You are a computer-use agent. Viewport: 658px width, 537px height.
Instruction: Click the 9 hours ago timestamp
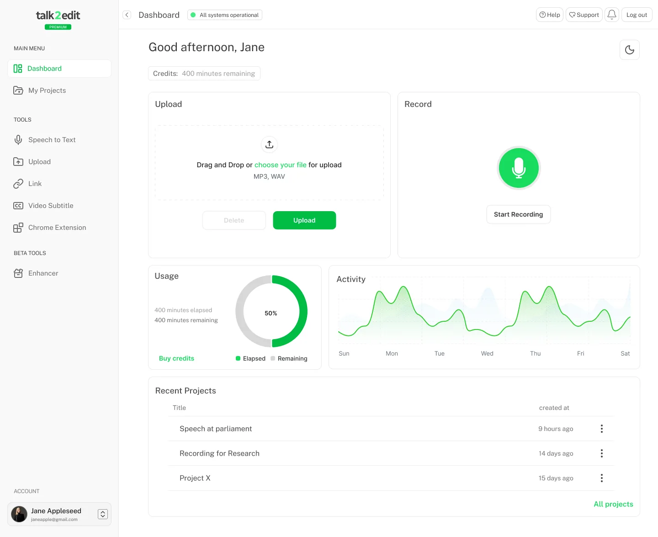coord(556,429)
